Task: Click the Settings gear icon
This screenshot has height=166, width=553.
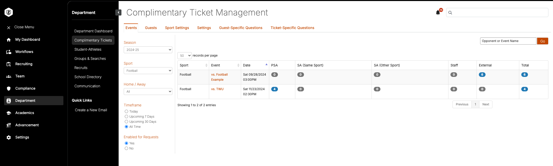Action: pyautogui.click(x=9, y=137)
